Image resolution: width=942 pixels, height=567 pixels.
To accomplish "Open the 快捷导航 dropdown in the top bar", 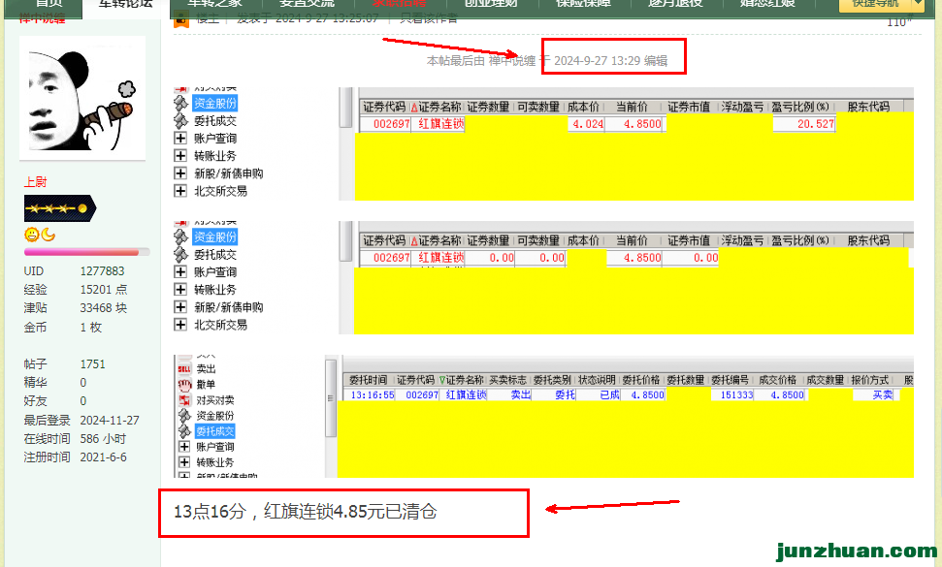I will click(881, 4).
